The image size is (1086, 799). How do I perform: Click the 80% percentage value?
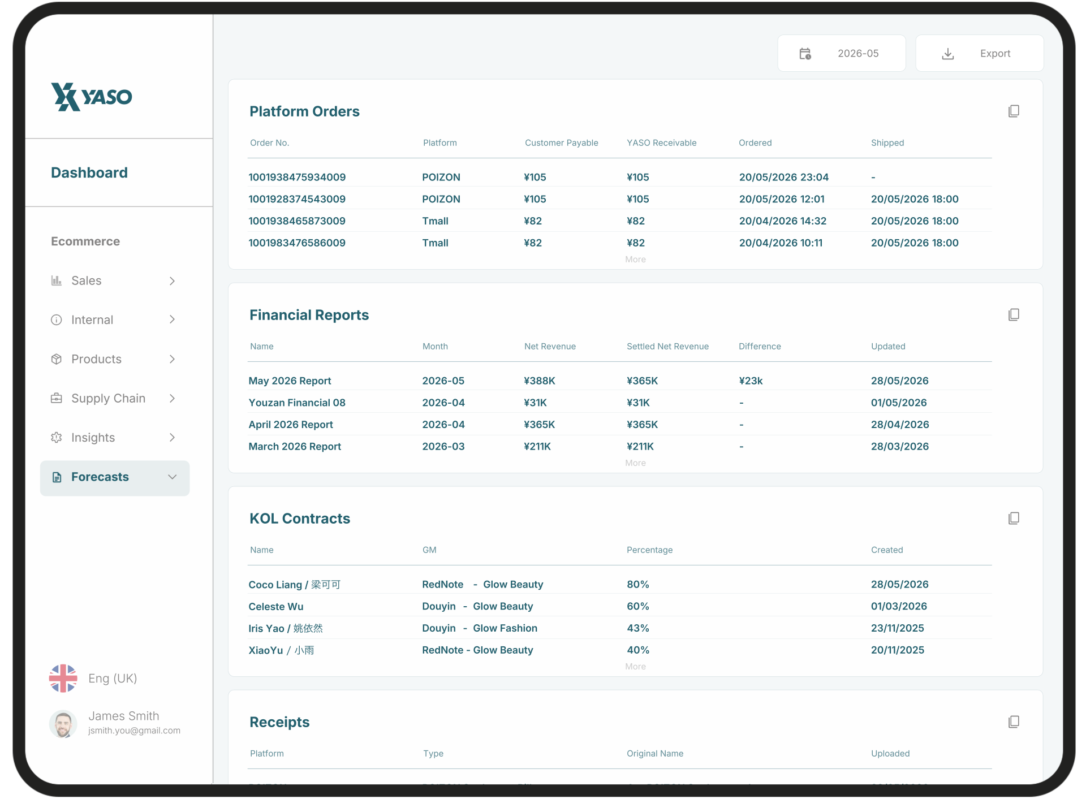638,585
